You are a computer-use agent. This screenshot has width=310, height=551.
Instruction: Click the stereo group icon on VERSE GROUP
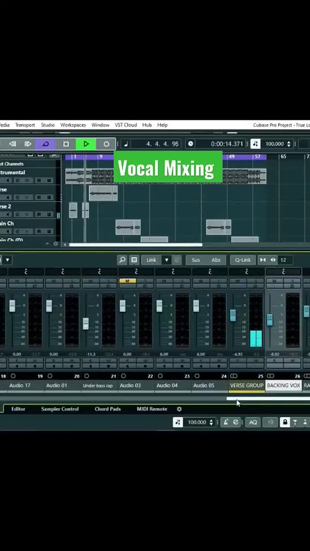pyautogui.click(x=233, y=376)
